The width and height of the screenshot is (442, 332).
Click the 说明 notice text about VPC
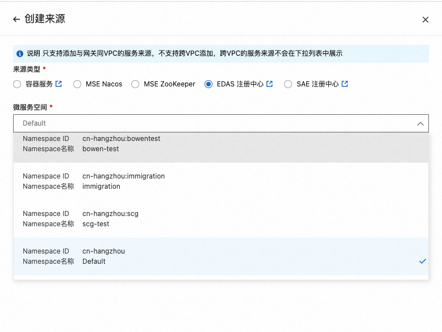(x=185, y=53)
